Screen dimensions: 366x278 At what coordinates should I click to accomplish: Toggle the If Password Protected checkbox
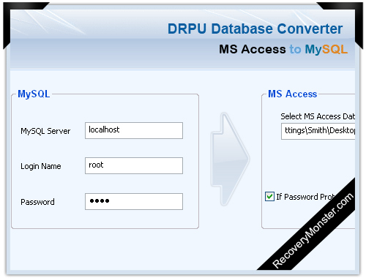coord(269,196)
